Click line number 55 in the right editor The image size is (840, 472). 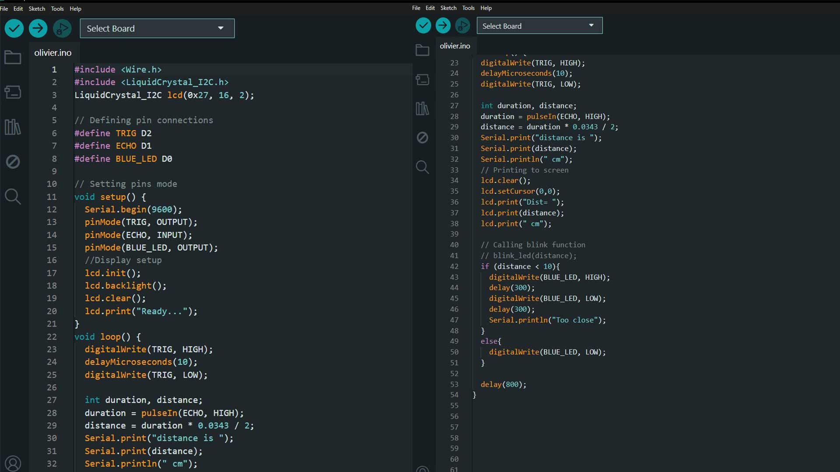tap(454, 406)
